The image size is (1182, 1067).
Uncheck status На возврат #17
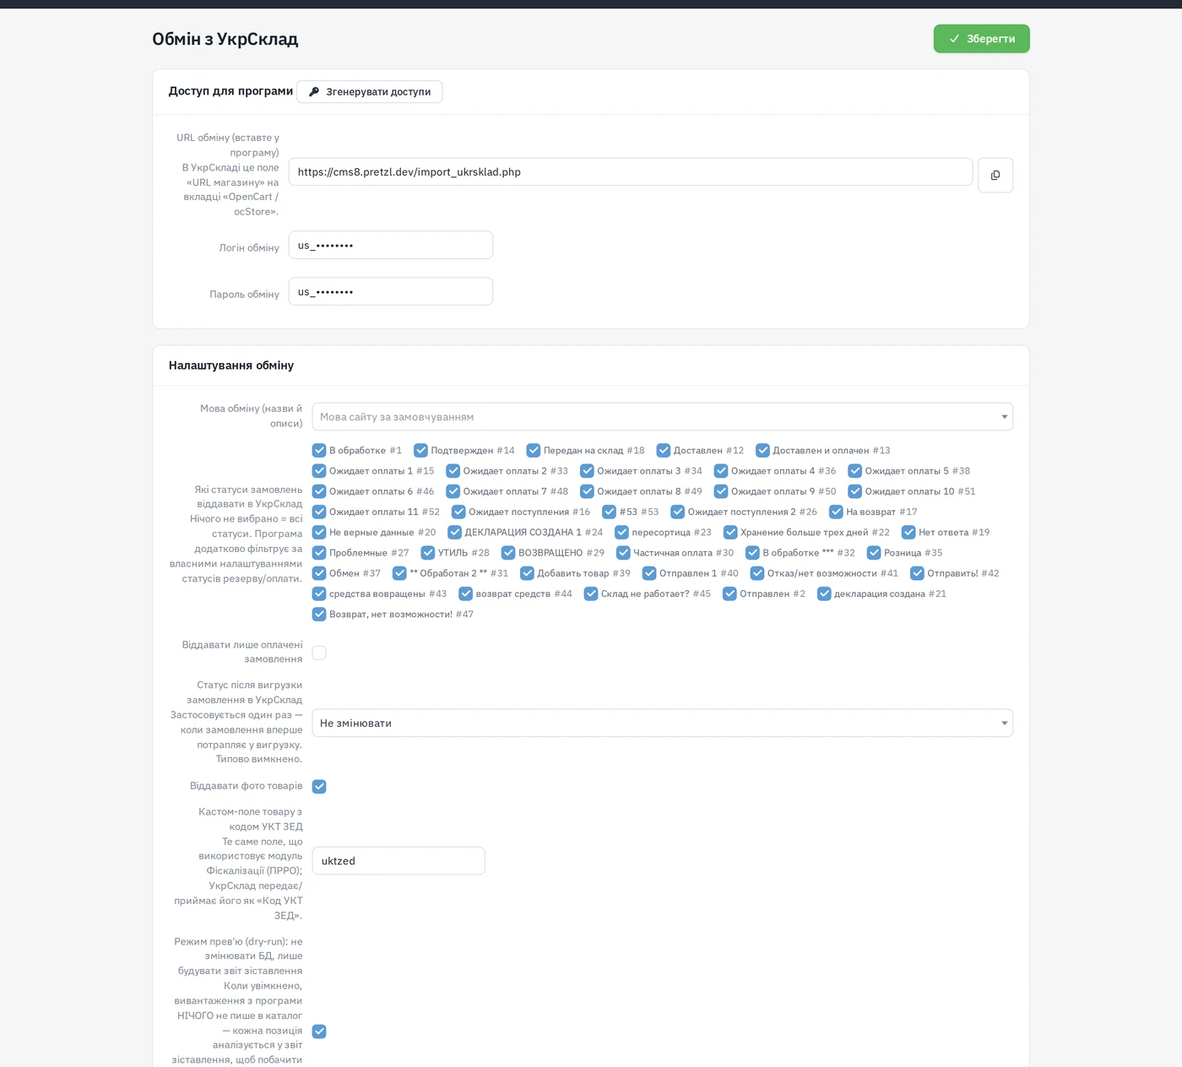point(836,512)
